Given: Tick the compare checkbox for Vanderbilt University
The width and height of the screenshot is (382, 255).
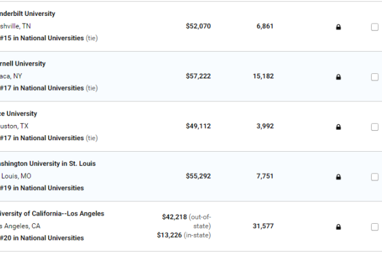Looking at the screenshot, I should [x=374, y=27].
